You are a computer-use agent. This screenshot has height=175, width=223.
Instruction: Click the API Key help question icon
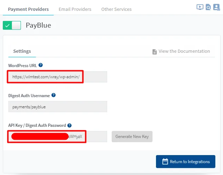[x=69, y=125]
